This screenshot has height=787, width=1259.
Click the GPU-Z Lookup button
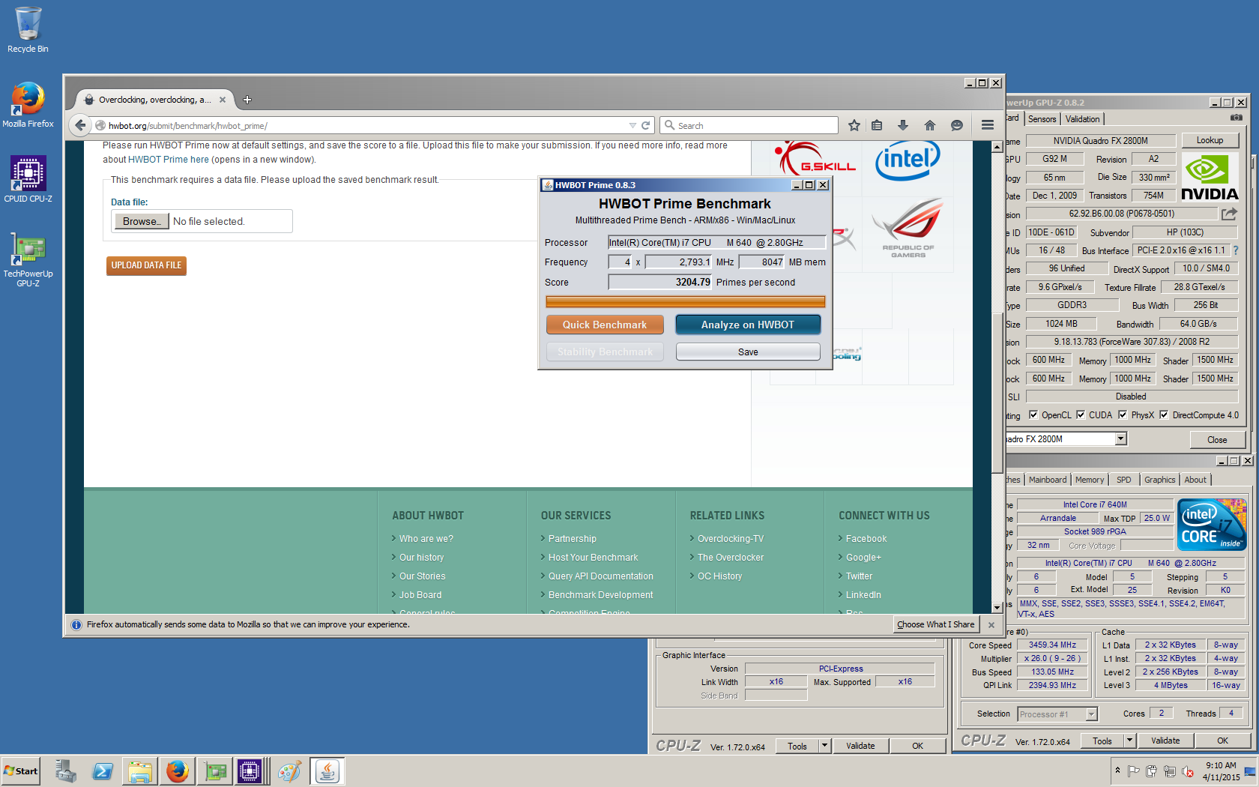click(1210, 140)
